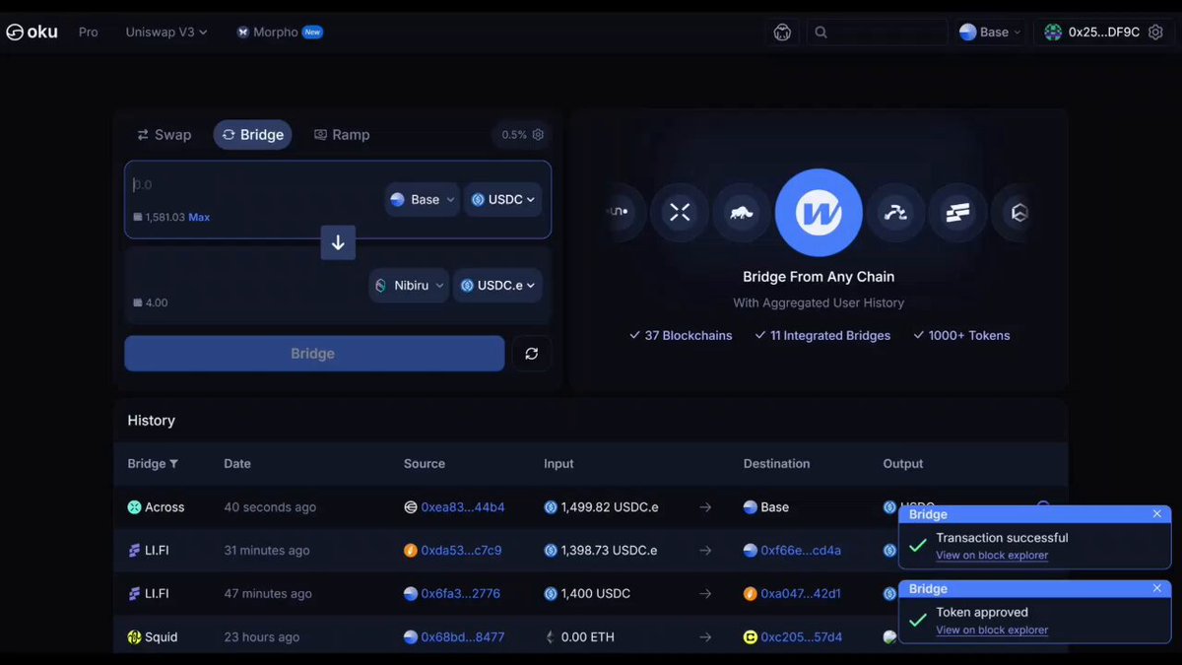Open the source token USDC dropdown
This screenshot has height=665, width=1182.
pyautogui.click(x=502, y=199)
